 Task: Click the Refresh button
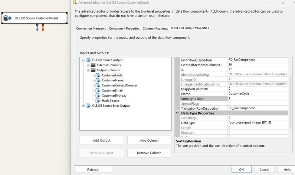click(93, 169)
